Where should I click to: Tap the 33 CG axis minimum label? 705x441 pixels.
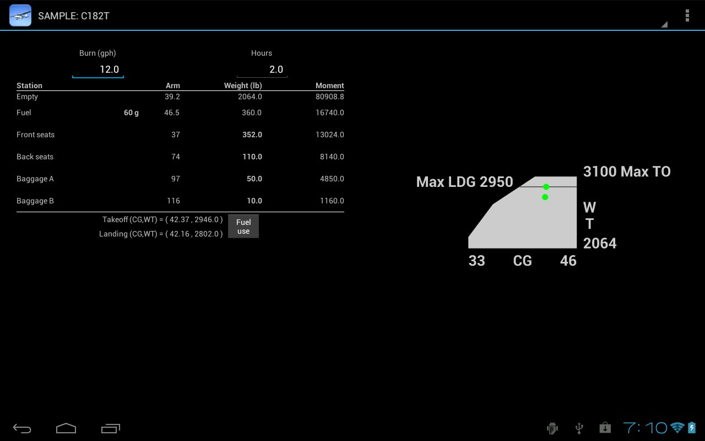(476, 261)
